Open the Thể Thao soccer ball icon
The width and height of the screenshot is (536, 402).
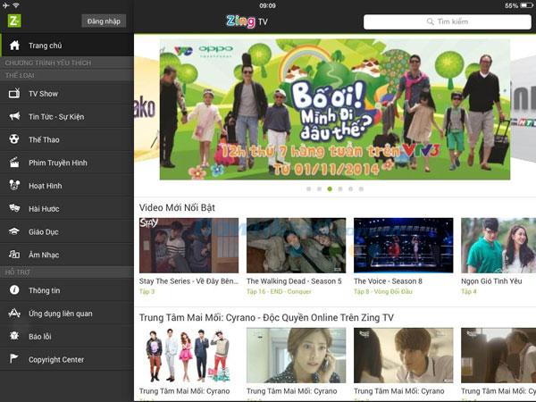tap(14, 139)
